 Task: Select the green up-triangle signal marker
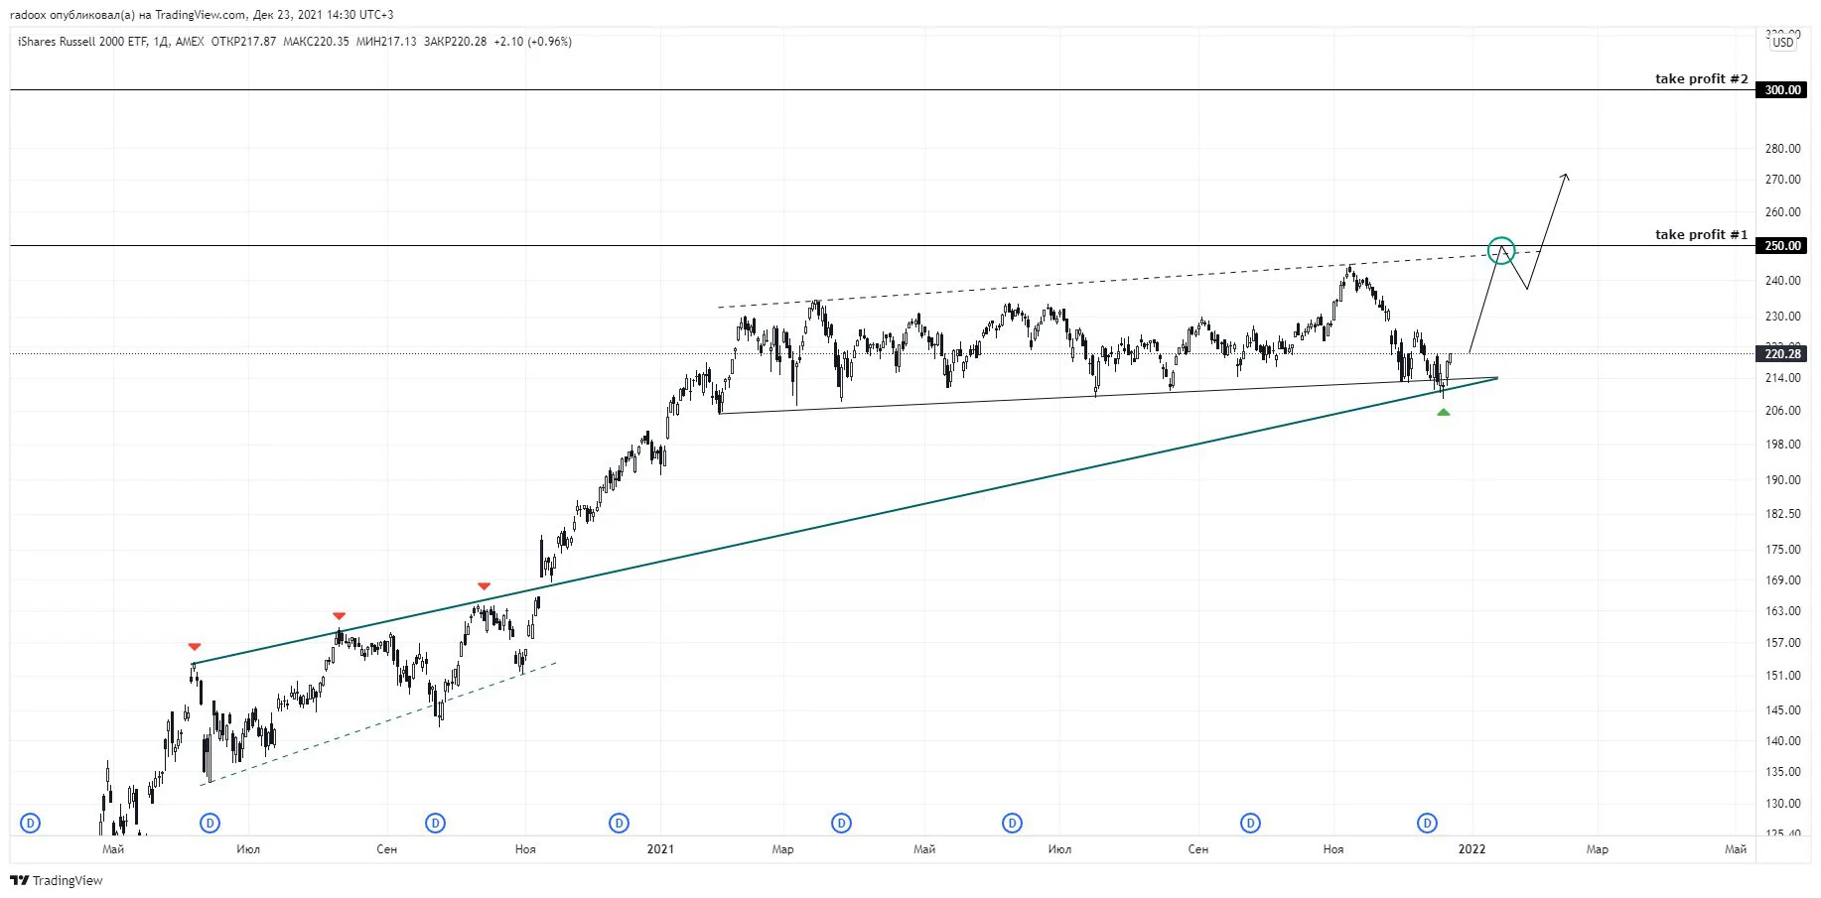click(1443, 411)
